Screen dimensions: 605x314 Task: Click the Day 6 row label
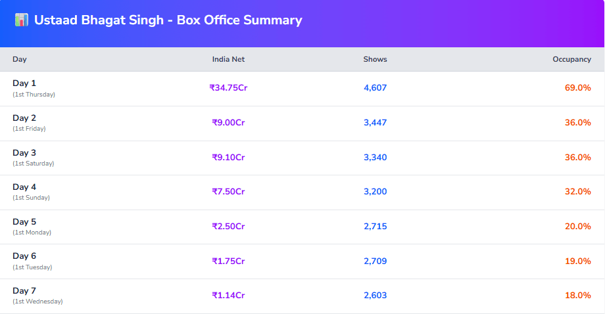point(24,256)
